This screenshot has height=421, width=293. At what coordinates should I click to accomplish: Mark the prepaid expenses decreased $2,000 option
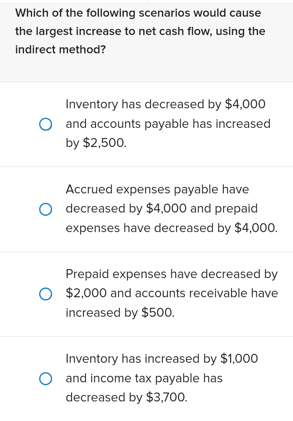click(x=46, y=294)
